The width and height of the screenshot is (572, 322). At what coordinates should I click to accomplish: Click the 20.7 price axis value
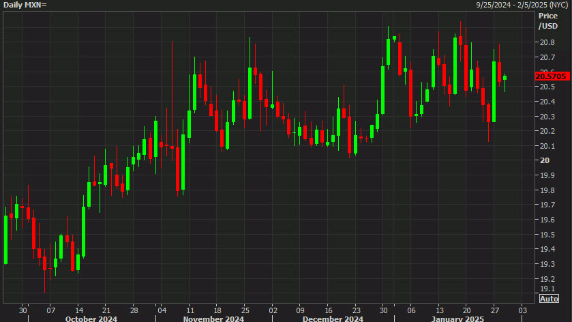pyautogui.click(x=547, y=57)
